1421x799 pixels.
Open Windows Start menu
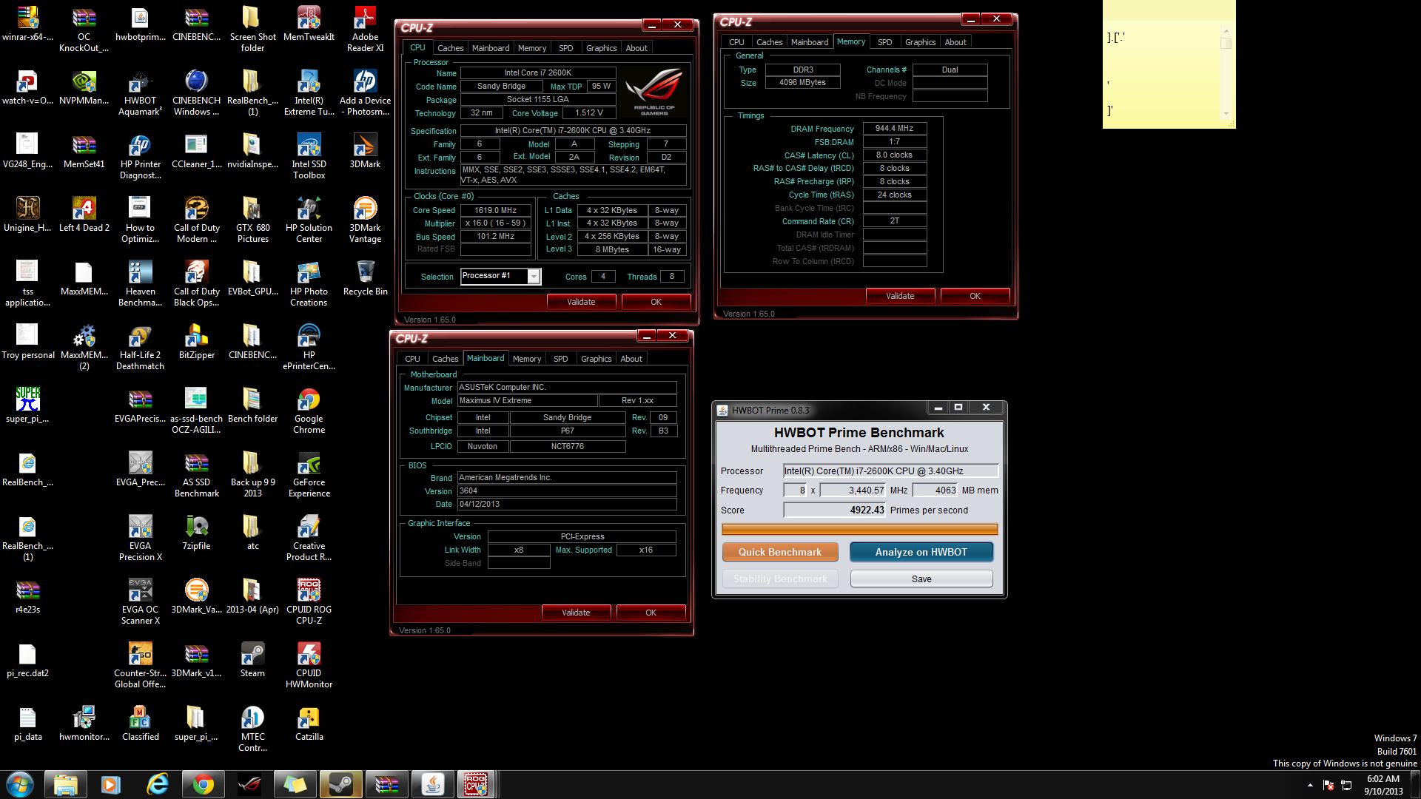pyautogui.click(x=20, y=784)
